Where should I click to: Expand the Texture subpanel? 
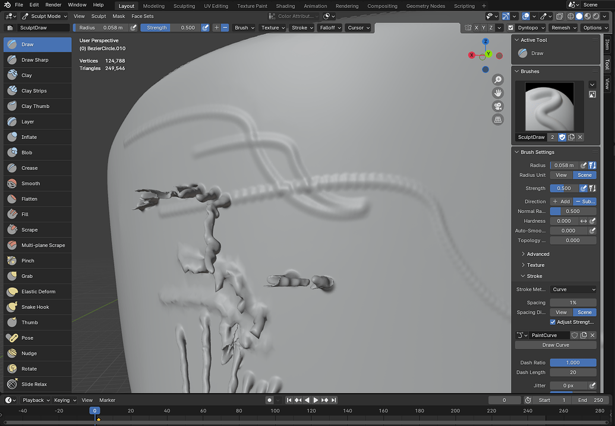click(535, 265)
